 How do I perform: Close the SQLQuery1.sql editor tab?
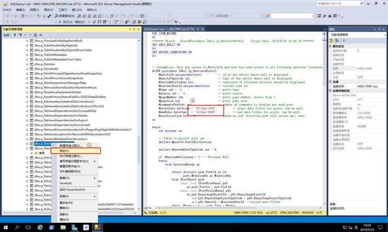[x=202, y=29]
